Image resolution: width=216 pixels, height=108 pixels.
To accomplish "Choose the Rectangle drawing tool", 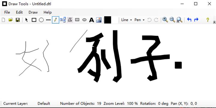I will (34, 20).
